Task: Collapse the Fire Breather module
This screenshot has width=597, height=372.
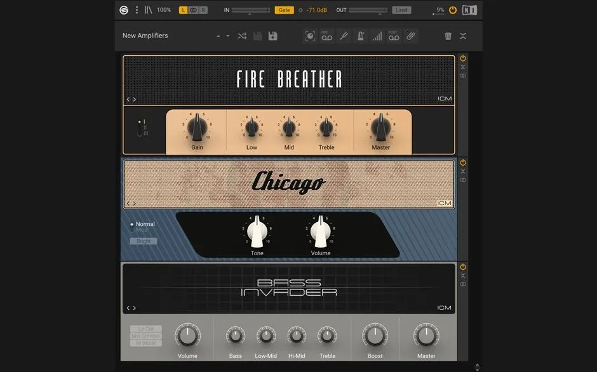Action: [463, 67]
